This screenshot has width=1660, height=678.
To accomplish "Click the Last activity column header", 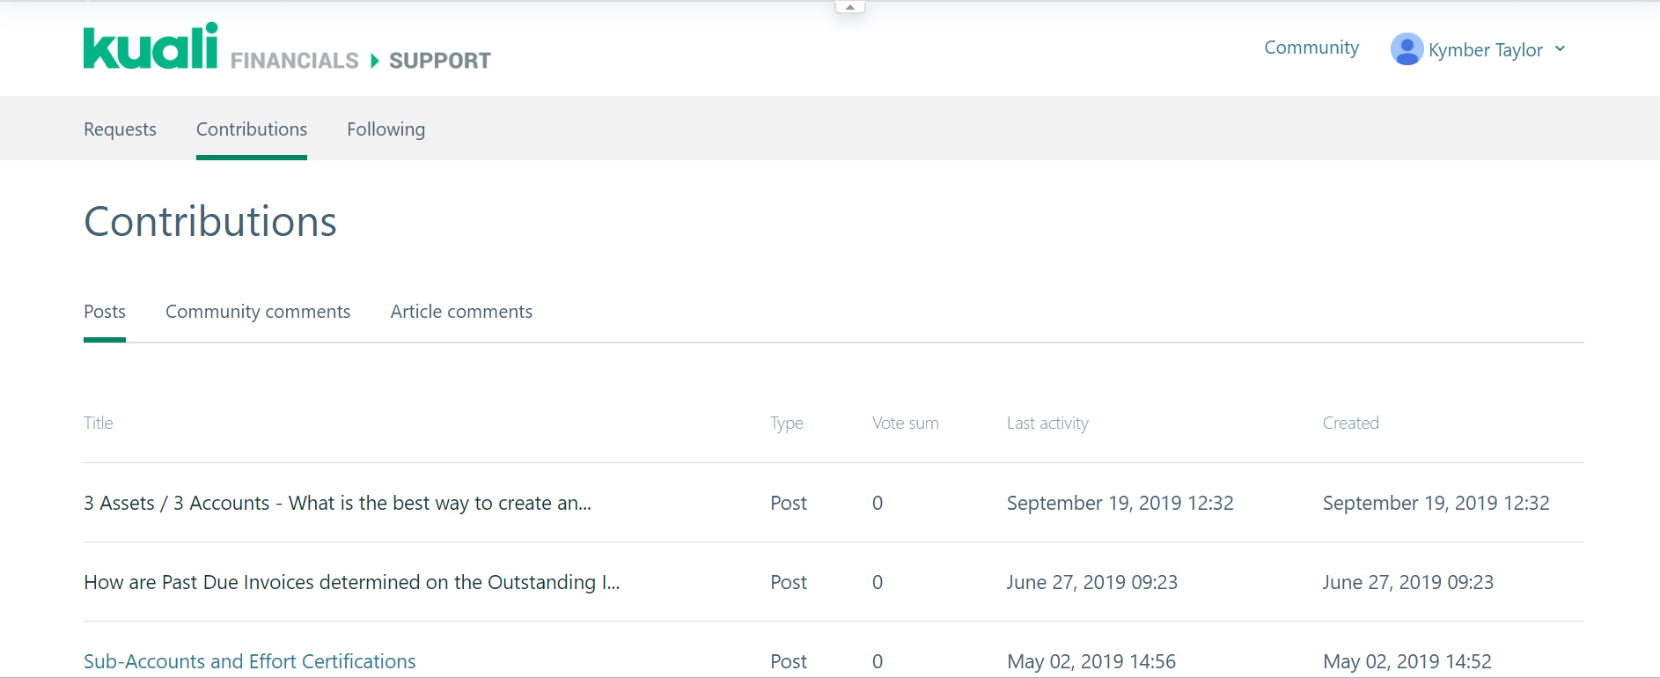I will [x=1047, y=423].
